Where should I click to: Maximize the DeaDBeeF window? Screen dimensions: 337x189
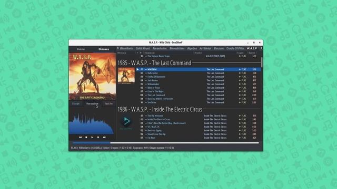coord(254,43)
